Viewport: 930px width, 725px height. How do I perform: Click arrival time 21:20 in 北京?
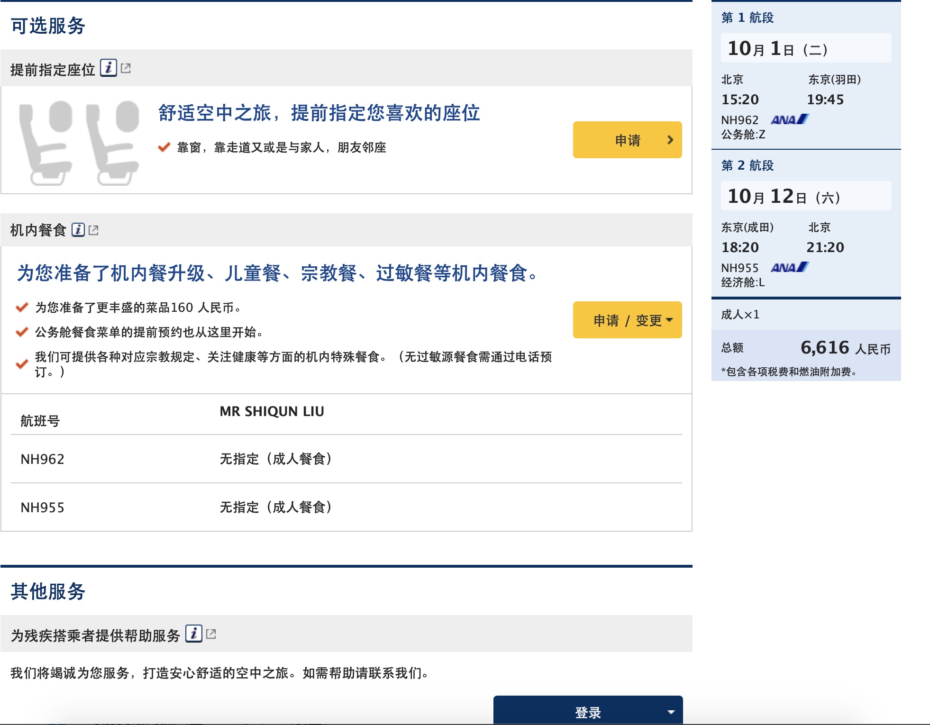[x=825, y=247]
